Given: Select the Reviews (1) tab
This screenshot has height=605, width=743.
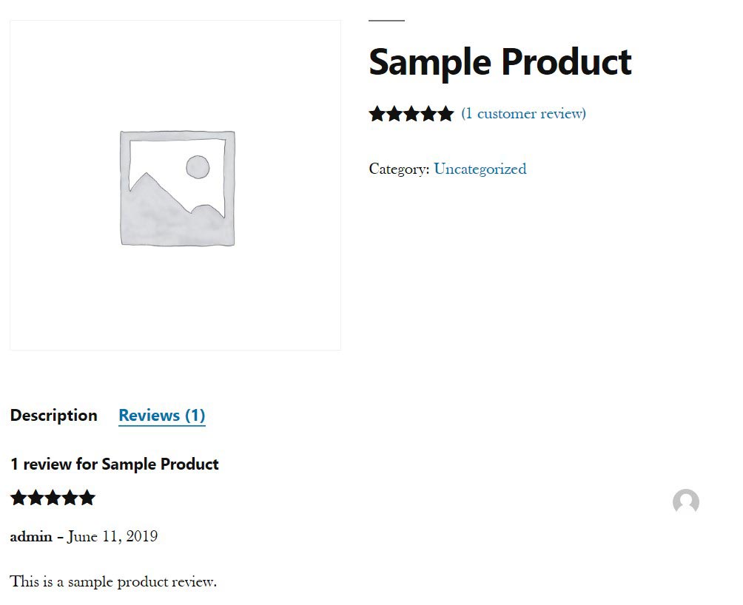Looking at the screenshot, I should (x=162, y=416).
